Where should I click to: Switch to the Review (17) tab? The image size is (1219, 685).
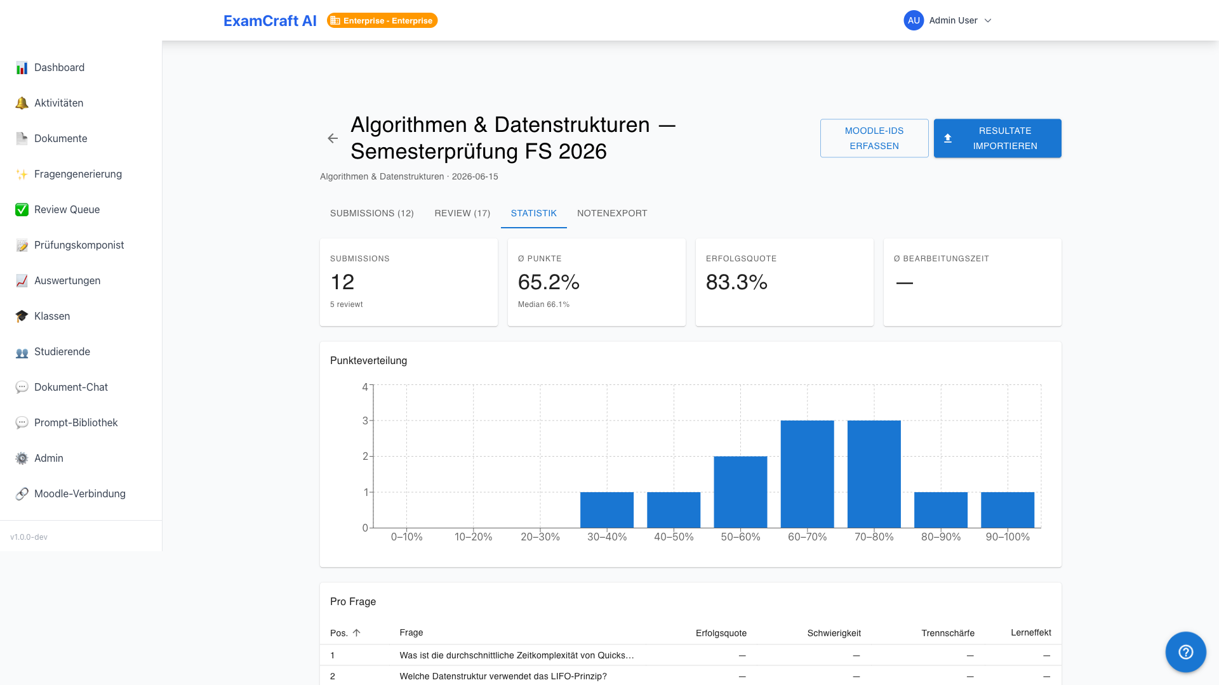pos(462,213)
